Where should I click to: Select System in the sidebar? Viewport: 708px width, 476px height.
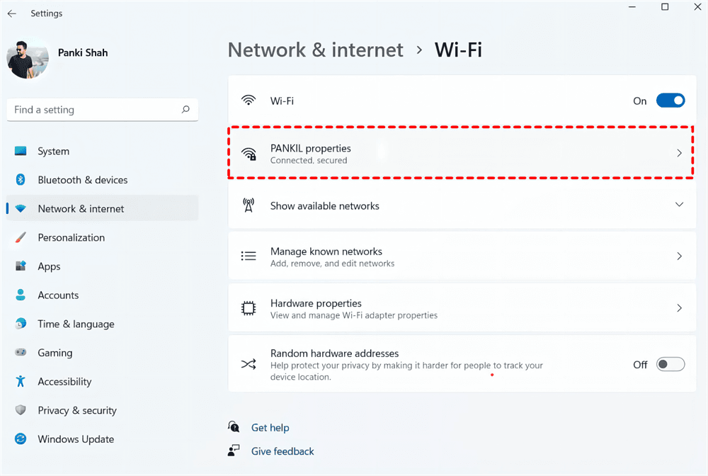pos(54,152)
